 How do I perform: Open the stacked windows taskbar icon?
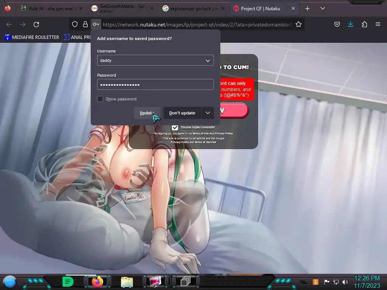(x=185, y=282)
